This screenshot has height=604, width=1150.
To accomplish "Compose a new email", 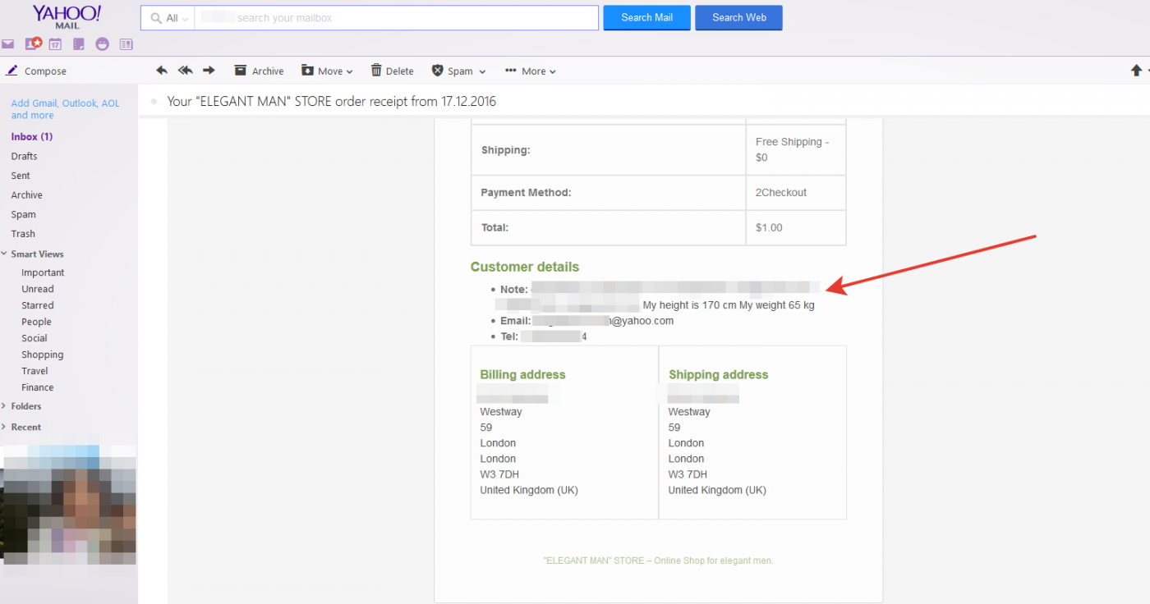I will point(36,71).
